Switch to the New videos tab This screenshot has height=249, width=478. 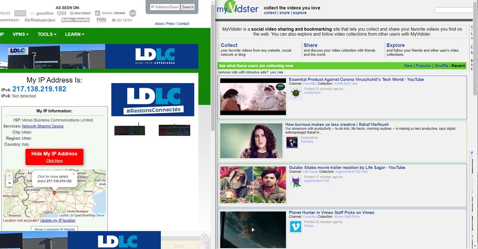point(408,66)
